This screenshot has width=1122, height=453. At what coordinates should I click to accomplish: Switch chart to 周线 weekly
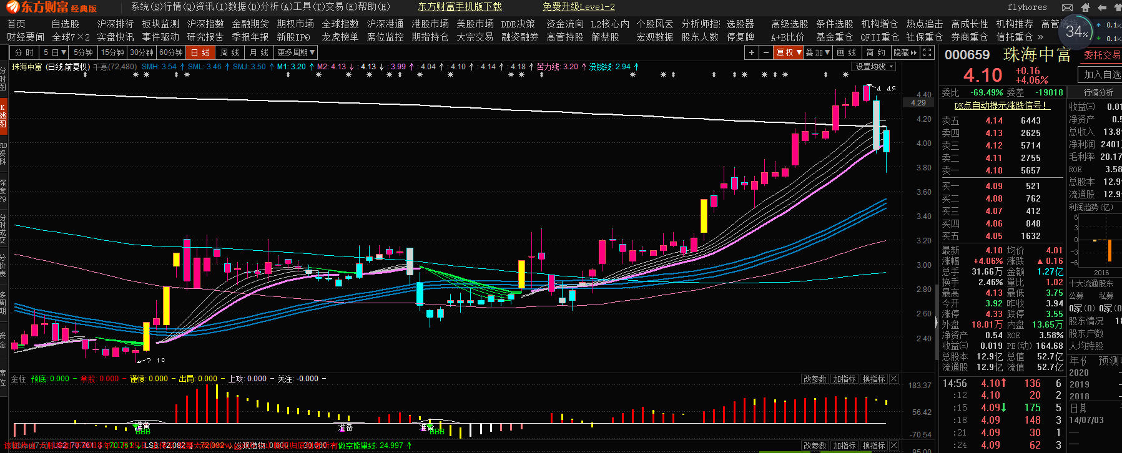pyautogui.click(x=230, y=52)
